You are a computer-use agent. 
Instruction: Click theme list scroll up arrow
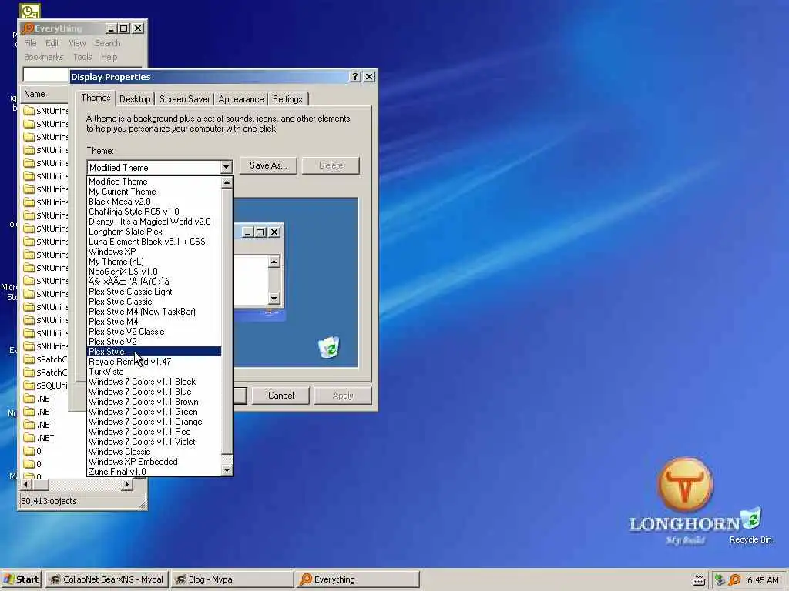(227, 182)
